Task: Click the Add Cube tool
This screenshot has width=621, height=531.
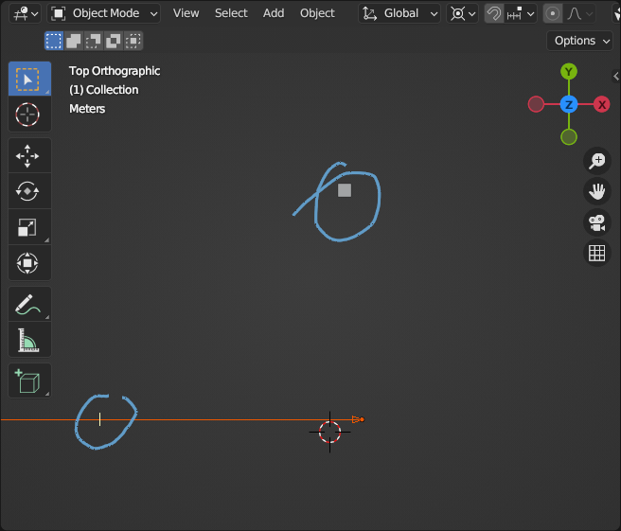Action: pyautogui.click(x=28, y=381)
